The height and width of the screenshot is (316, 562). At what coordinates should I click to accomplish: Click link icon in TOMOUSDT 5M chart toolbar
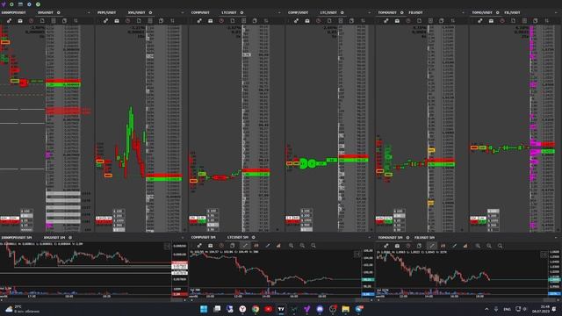pyautogui.click(x=386, y=246)
